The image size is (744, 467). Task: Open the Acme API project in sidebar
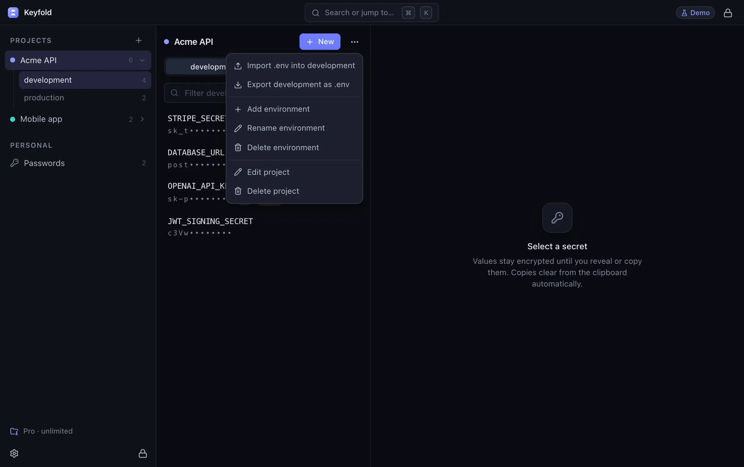[x=78, y=60]
